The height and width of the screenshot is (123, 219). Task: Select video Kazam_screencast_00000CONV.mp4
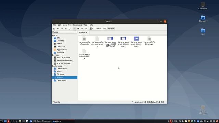(110, 42)
